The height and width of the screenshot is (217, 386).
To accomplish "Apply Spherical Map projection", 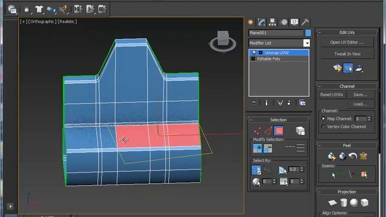I will click(354, 203).
